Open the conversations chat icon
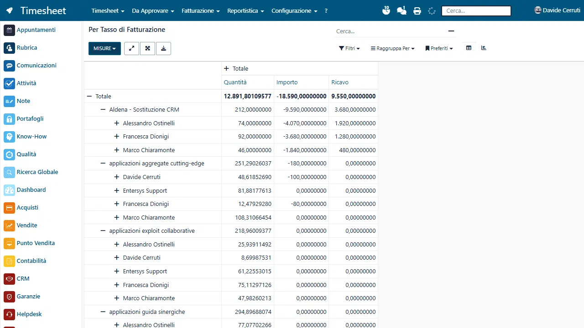This screenshot has height=328, width=584. pyautogui.click(x=401, y=10)
